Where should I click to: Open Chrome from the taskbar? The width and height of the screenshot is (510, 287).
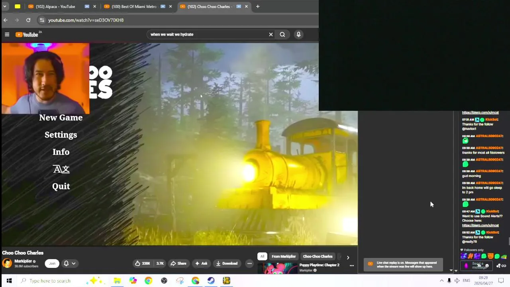[148, 281]
